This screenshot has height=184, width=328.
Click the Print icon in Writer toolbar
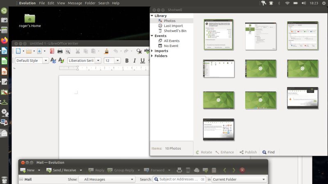[60, 51]
